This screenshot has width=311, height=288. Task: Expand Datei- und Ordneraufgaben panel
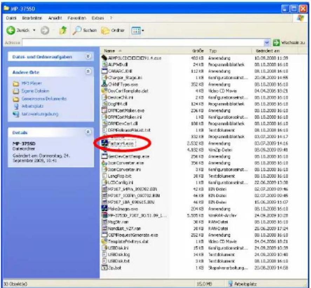[x=88, y=56]
